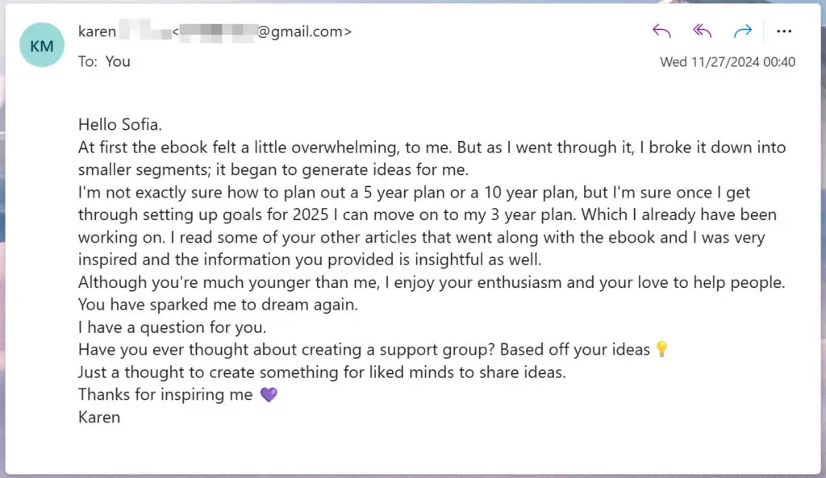Click the purple heart emoji near the signature

tap(269, 394)
